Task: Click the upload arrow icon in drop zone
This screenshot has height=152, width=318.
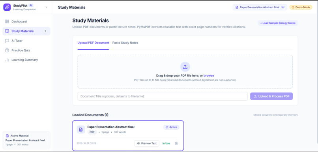Action: pyautogui.click(x=185, y=67)
